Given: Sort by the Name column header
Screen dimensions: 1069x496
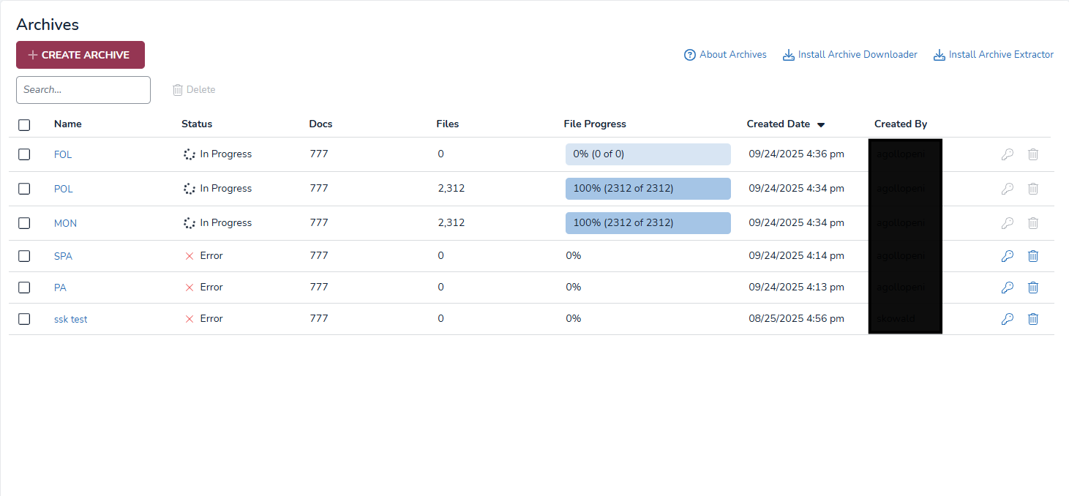Looking at the screenshot, I should [x=68, y=124].
